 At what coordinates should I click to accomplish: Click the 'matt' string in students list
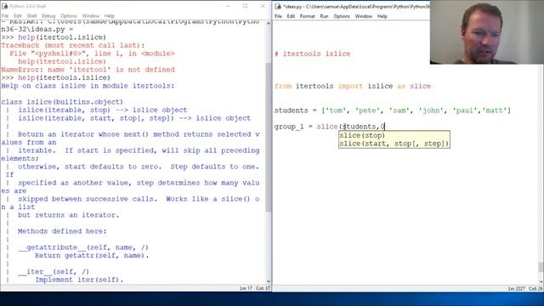pyautogui.click(x=496, y=110)
